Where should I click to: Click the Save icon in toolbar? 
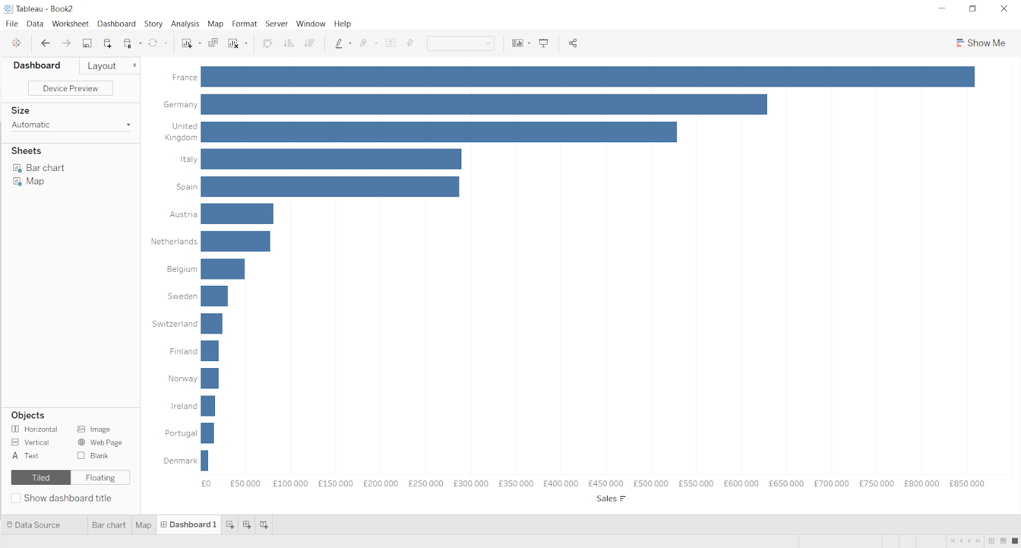tap(87, 43)
